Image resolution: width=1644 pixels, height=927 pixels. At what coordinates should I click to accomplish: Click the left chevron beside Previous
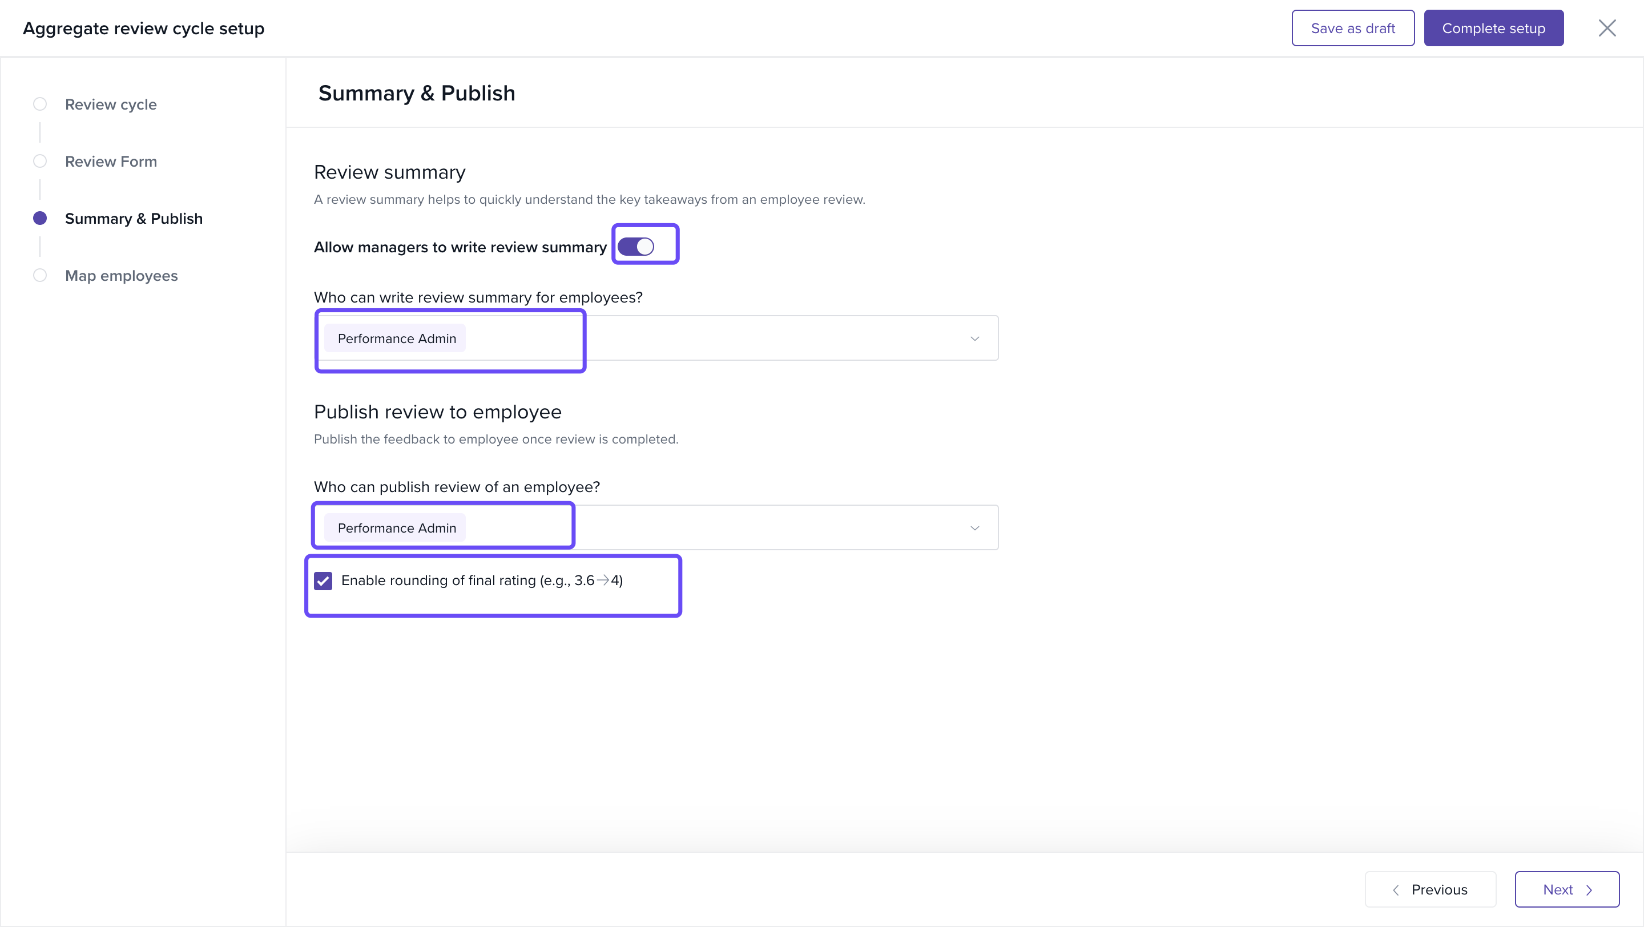pos(1396,890)
